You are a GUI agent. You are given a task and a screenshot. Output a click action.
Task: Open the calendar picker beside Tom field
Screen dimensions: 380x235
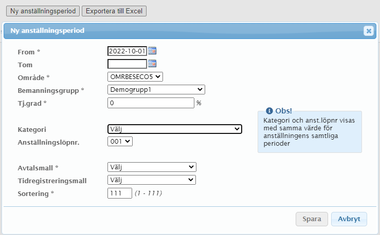pos(152,64)
